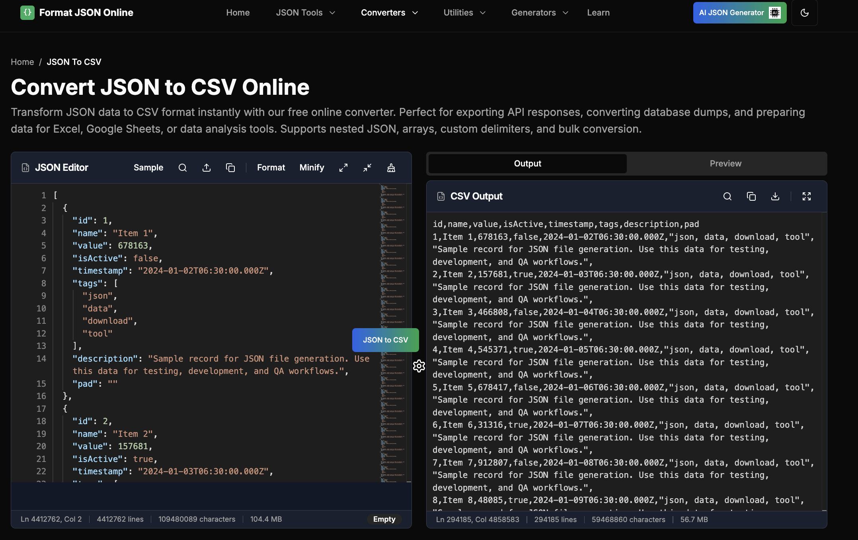Screen dimensions: 858x540
Task: Toggle dark mode with the moon icon
Action: (x=804, y=12)
